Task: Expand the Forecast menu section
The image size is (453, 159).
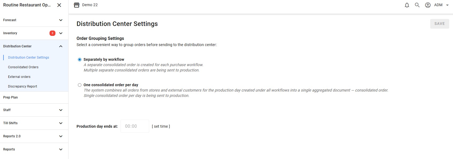Action: pyautogui.click(x=61, y=20)
